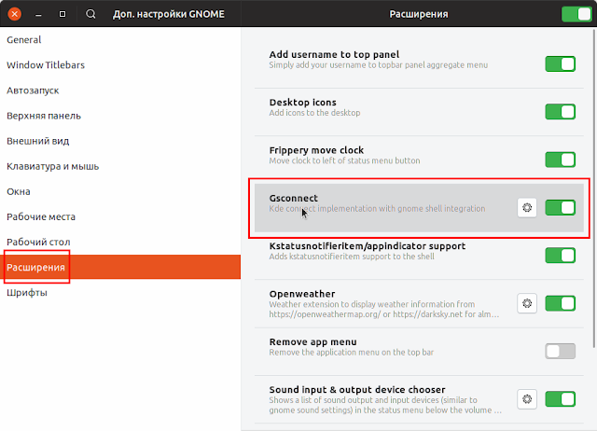Enable the Remove app menu extension
The image size is (597, 431).
click(x=560, y=351)
